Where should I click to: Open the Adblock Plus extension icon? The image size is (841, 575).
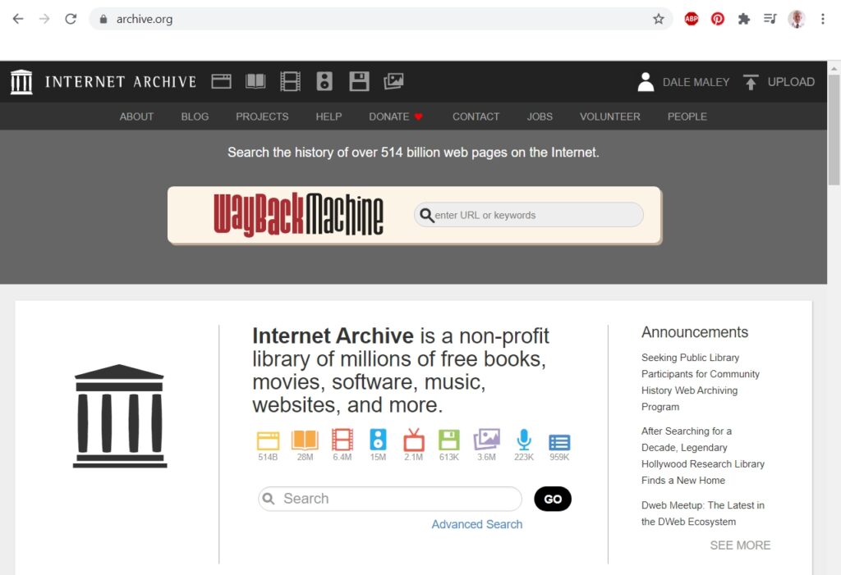click(692, 20)
